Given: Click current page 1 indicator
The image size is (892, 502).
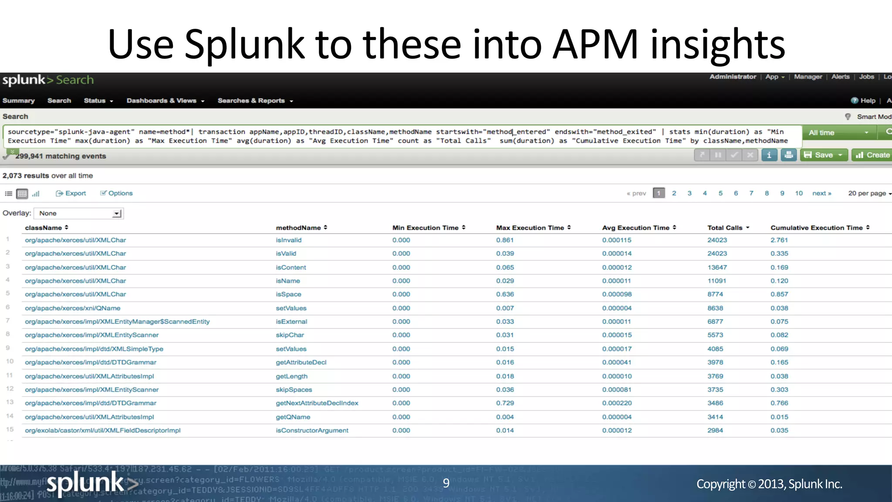Looking at the screenshot, I should [659, 193].
